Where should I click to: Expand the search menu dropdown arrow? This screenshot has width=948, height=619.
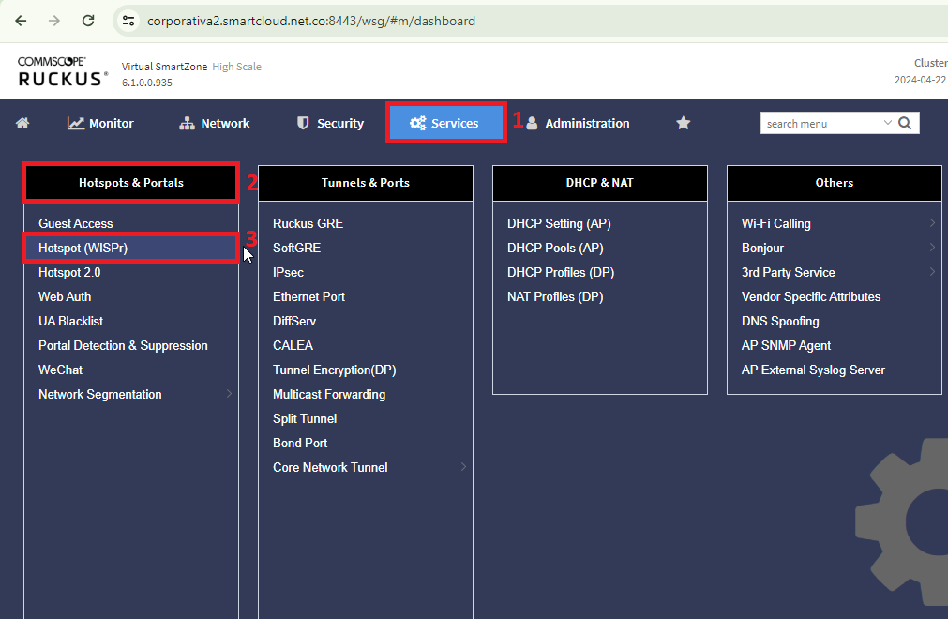pos(888,123)
